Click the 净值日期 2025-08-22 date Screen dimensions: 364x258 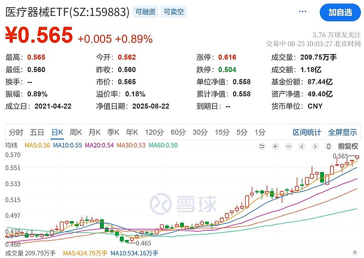click(151, 106)
